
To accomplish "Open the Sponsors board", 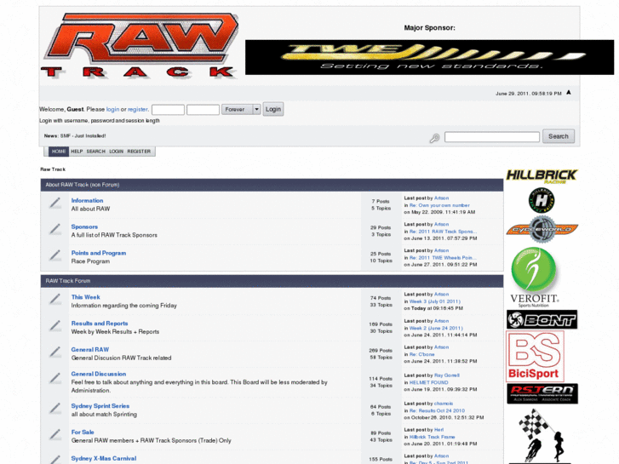I will click(x=84, y=226).
